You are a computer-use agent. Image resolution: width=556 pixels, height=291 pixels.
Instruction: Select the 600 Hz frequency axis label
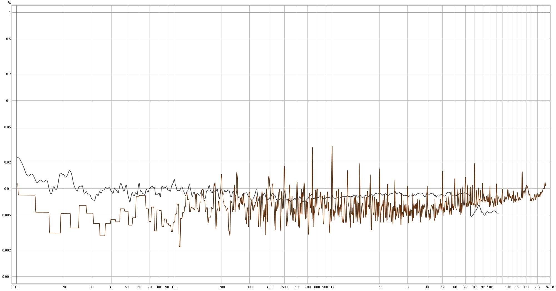tap(297, 287)
